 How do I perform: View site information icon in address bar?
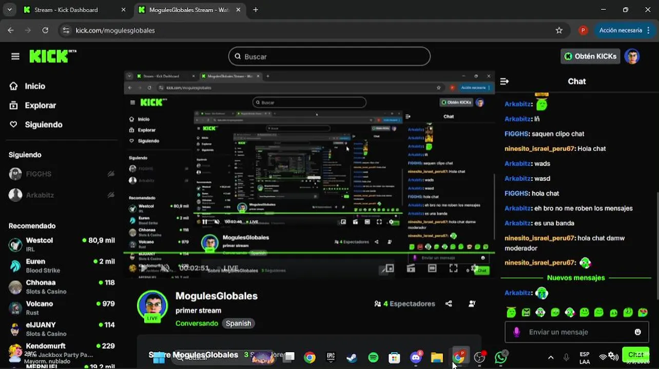coord(66,30)
